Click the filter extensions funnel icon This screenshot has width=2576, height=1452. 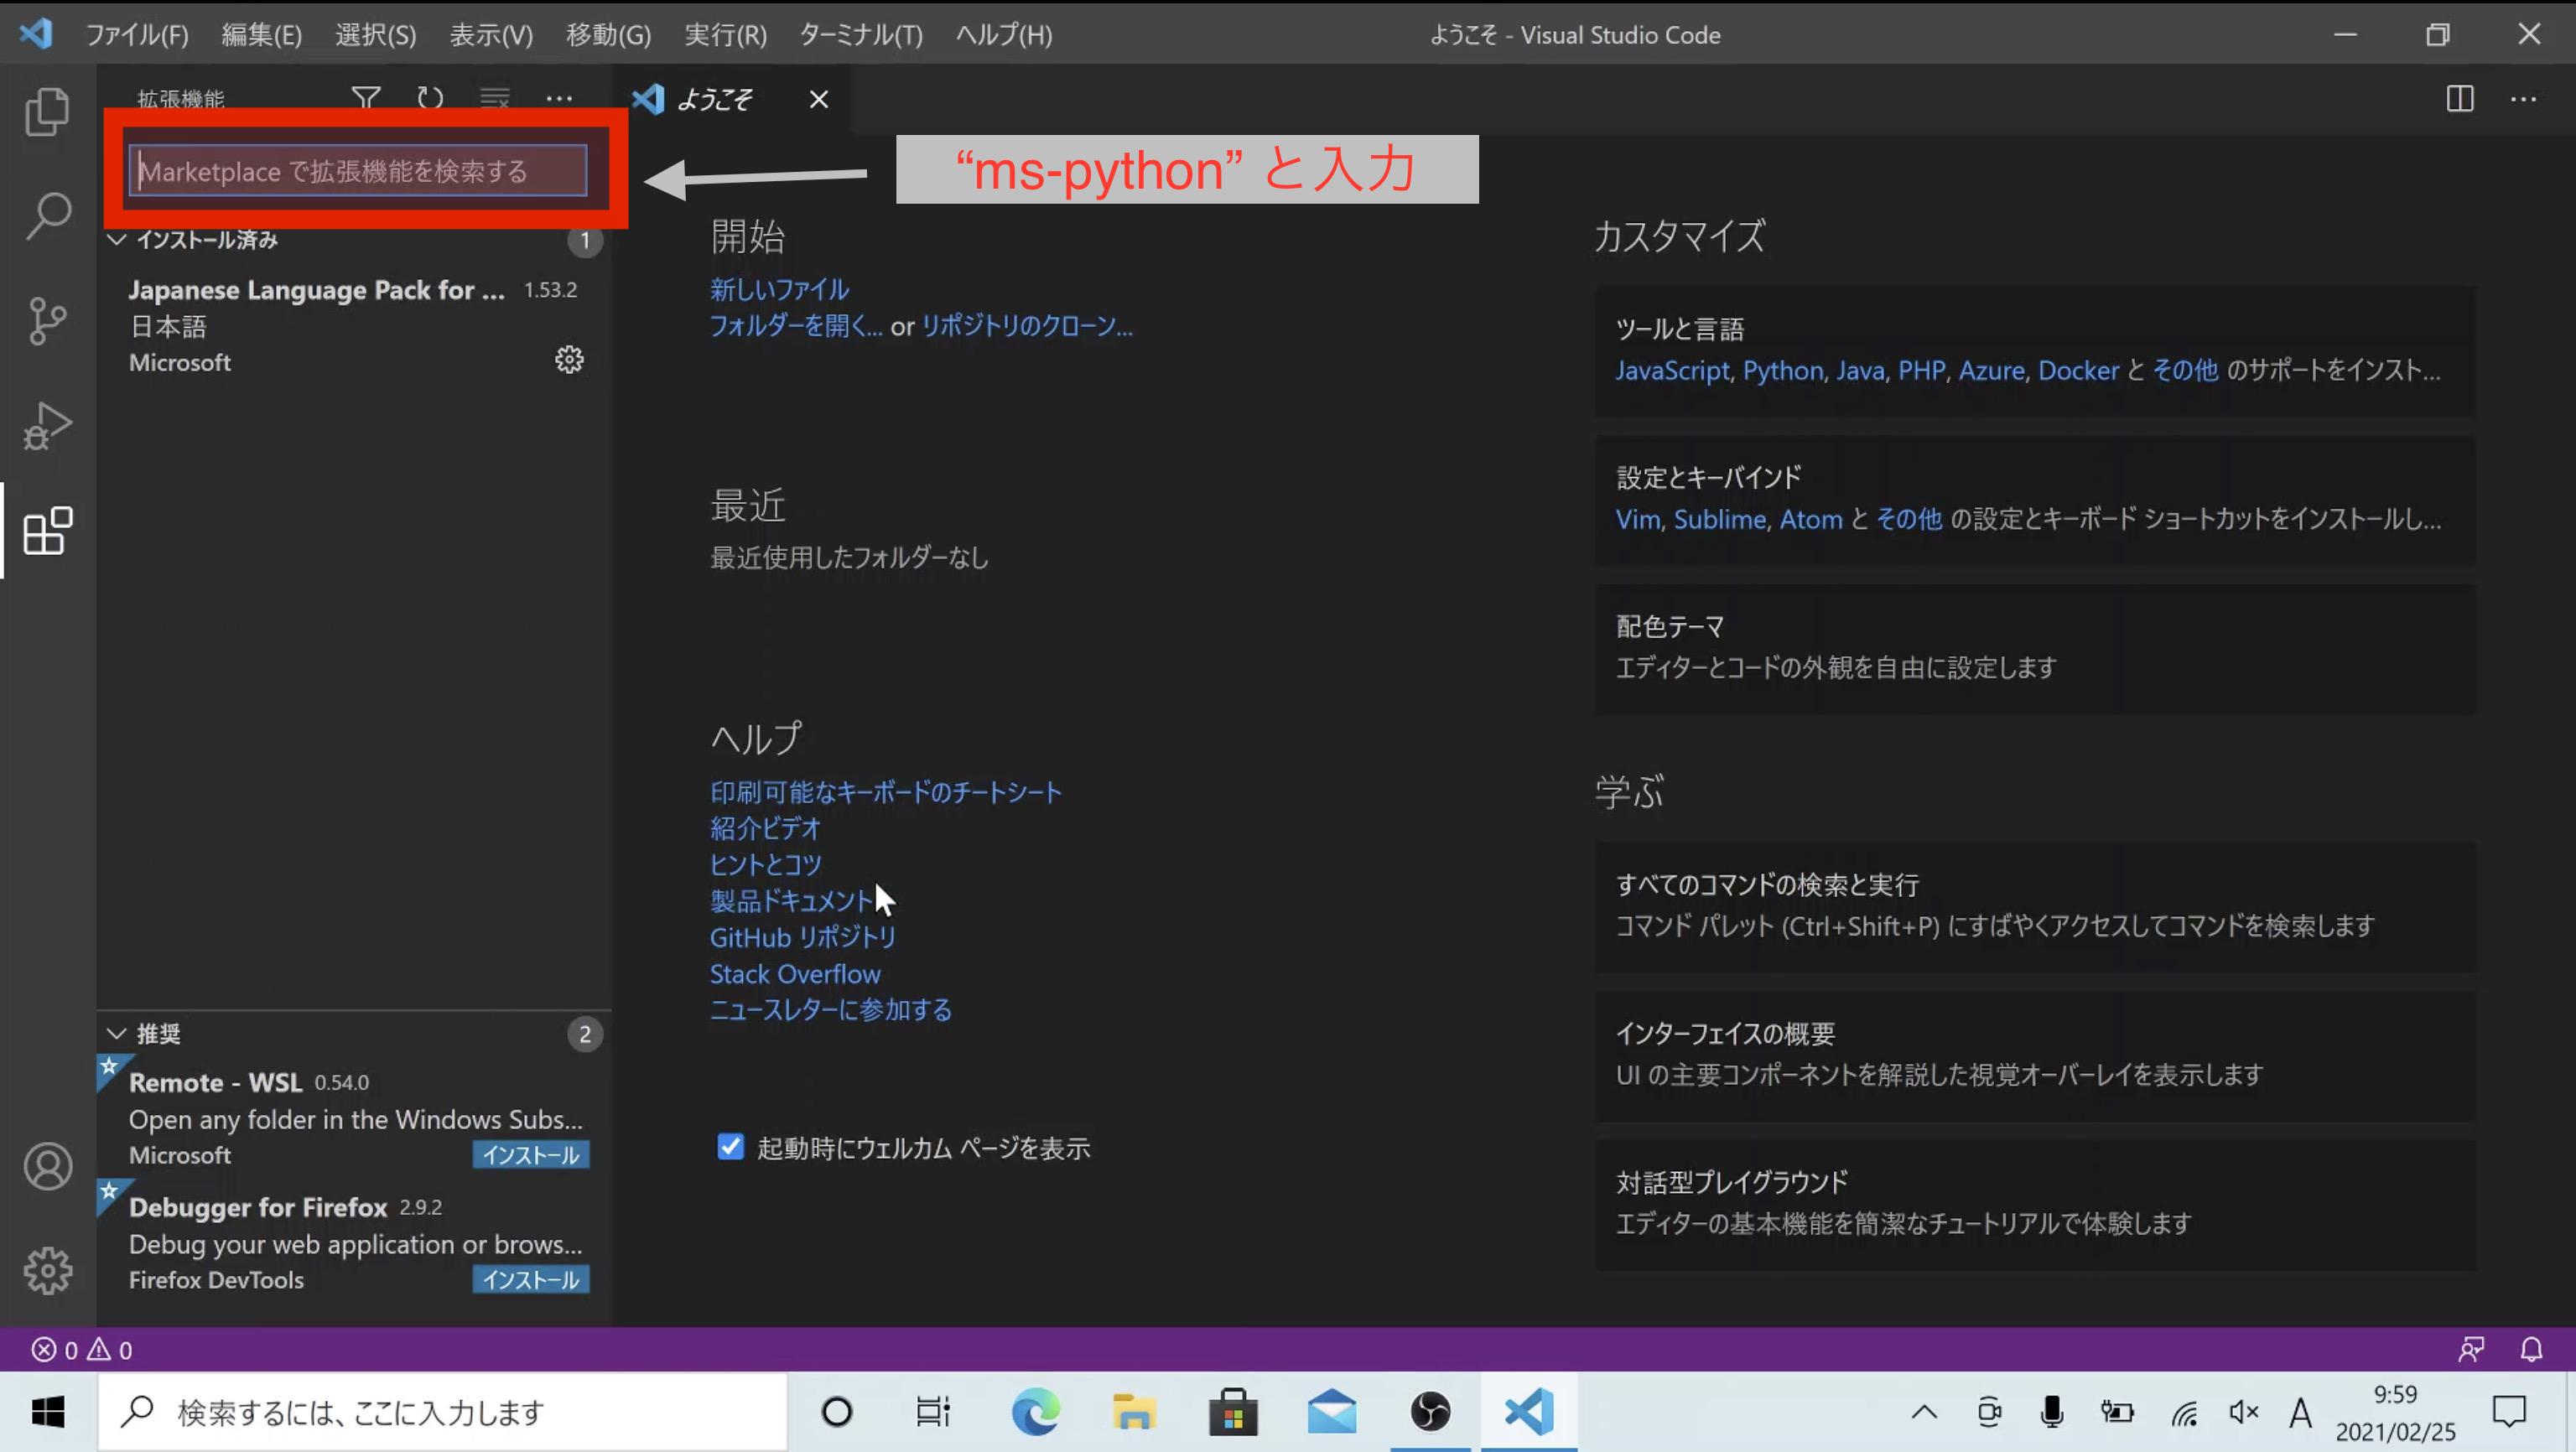click(x=366, y=98)
